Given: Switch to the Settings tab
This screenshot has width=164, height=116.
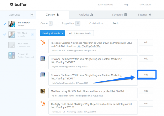Looking at the screenshot, I should (x=145, y=15).
